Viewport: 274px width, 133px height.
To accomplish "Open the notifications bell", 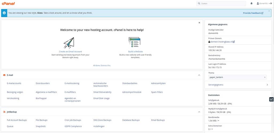I will coord(252,3).
